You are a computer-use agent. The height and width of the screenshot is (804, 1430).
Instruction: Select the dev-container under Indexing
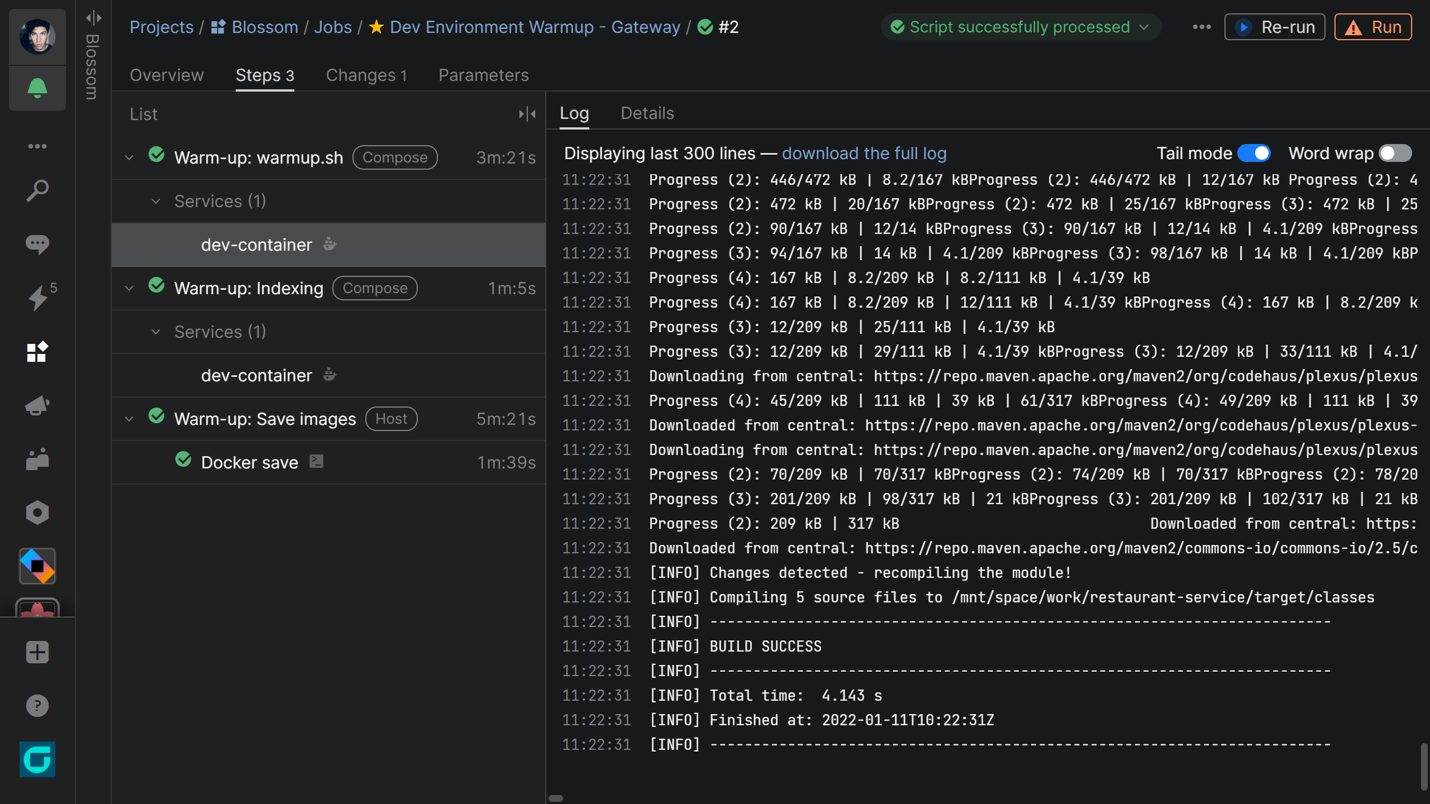328,375
